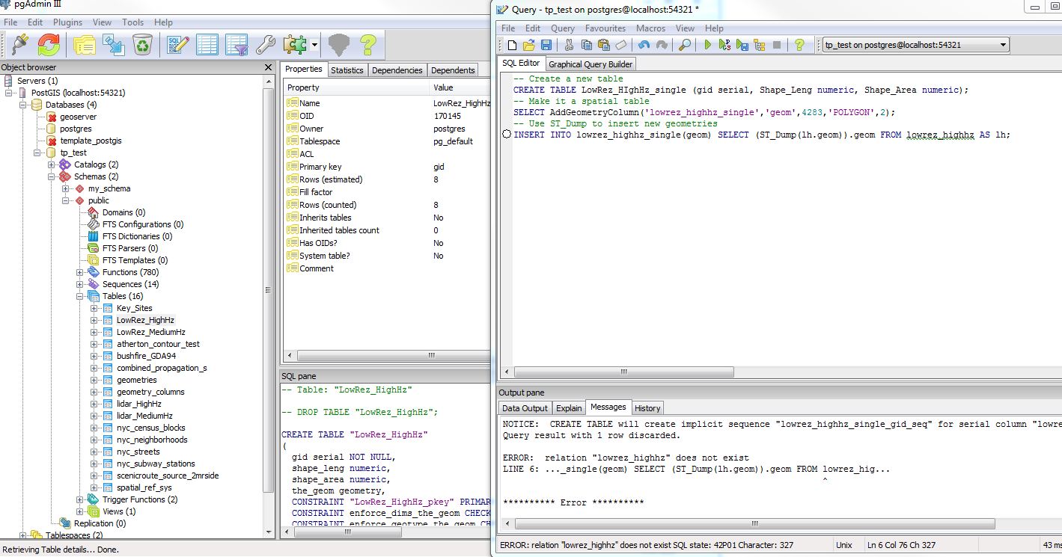Collapse the Tables (16) node

pos(80,296)
